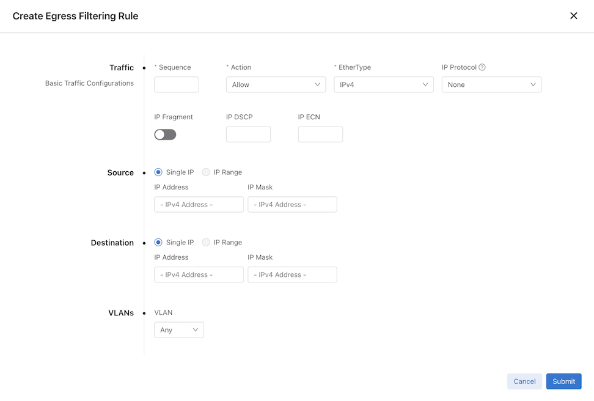Viewport: 594px width, 401px height.
Task: Open the IP Protocol dropdown showing None
Action: tap(491, 85)
